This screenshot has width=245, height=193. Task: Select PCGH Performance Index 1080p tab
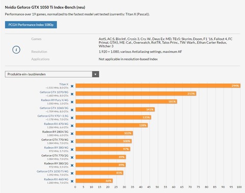31,25
